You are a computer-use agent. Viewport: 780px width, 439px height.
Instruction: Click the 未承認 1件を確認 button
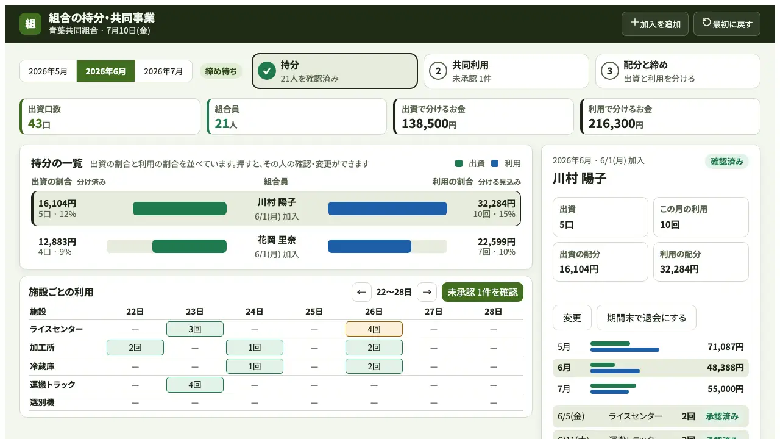click(483, 292)
